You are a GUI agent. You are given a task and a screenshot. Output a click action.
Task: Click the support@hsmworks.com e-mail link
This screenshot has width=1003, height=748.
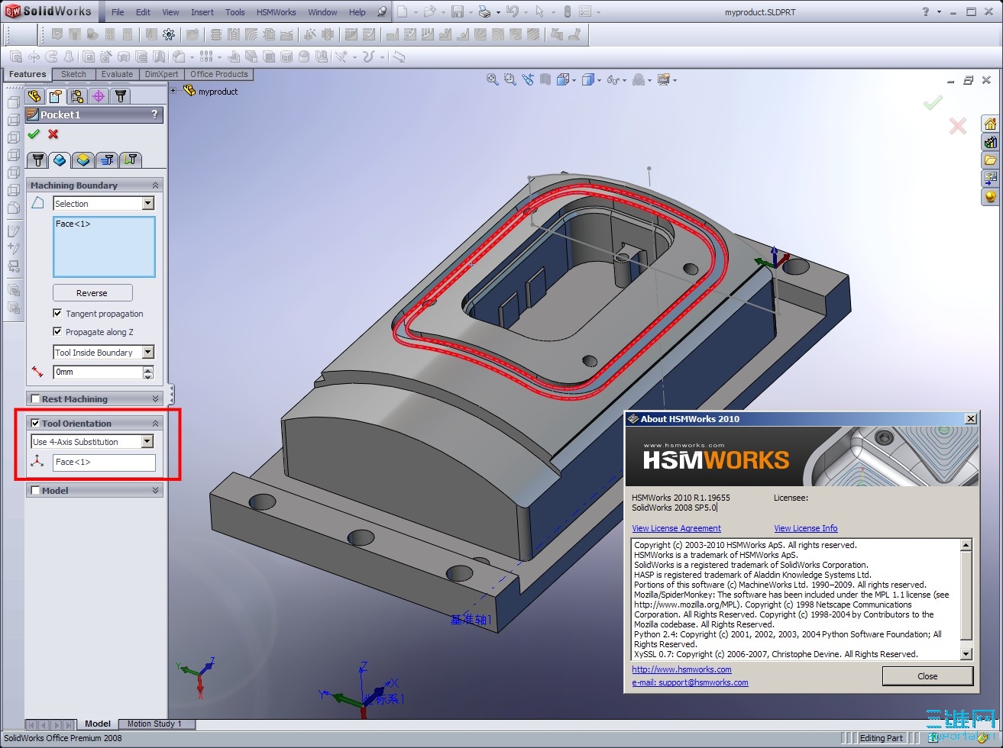(x=690, y=682)
